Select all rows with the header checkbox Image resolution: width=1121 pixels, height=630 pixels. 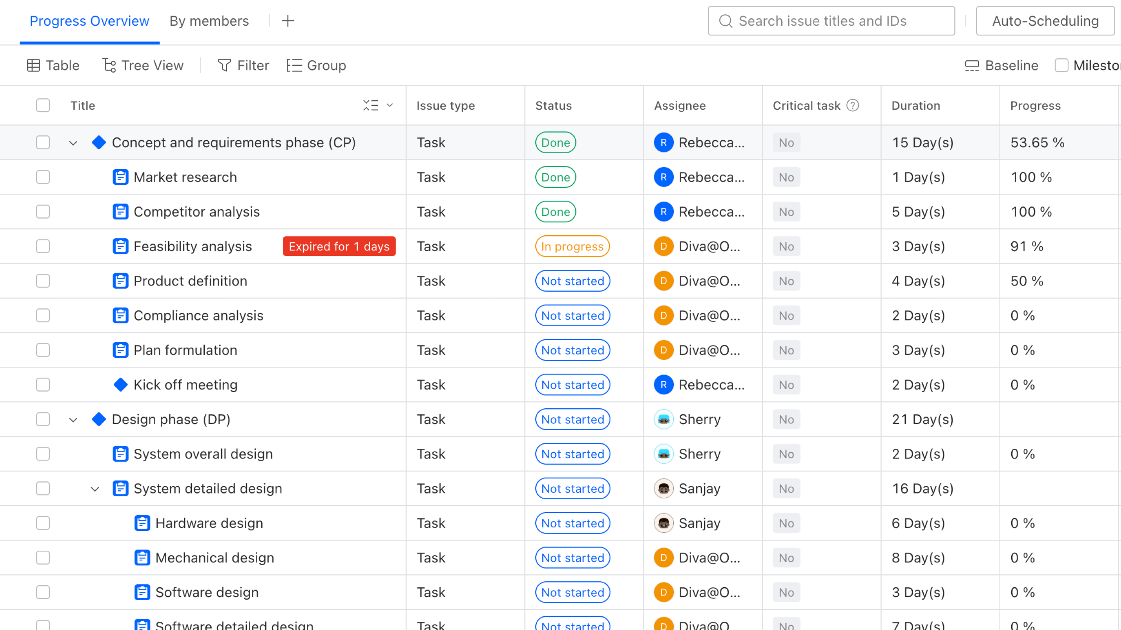[x=43, y=105]
